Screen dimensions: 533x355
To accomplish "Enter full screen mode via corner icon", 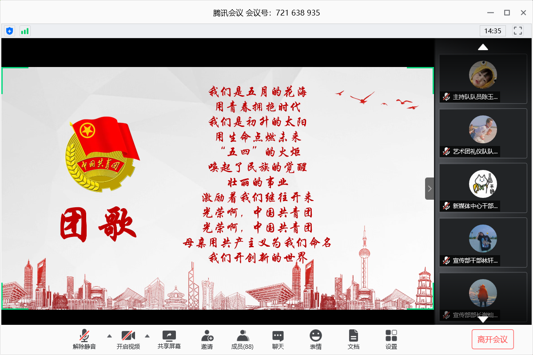I will coord(517,31).
